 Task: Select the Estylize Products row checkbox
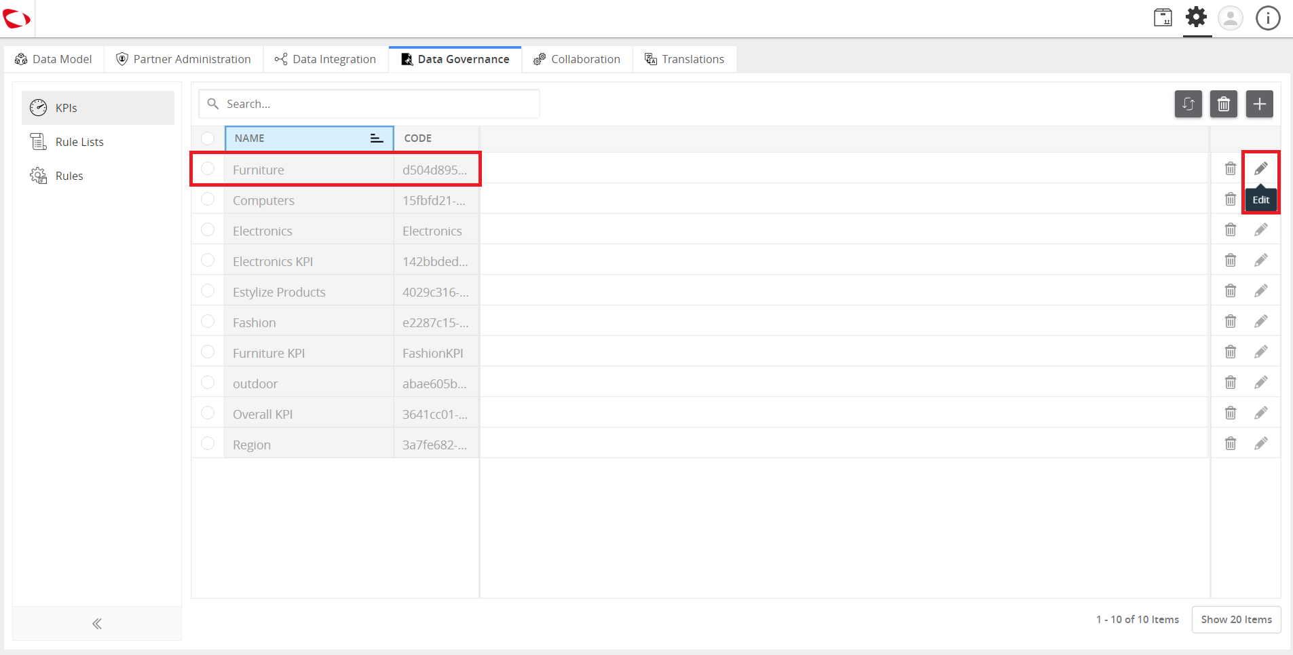click(208, 291)
